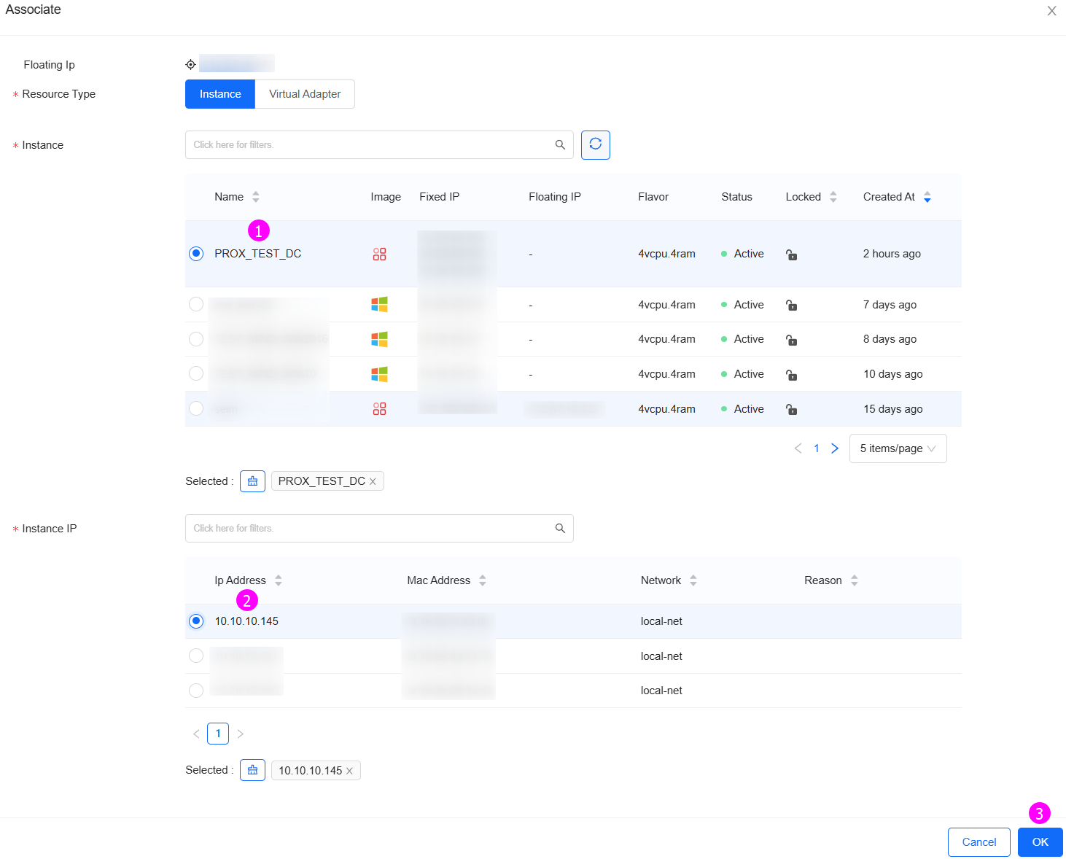The width and height of the screenshot is (1066, 859).
Task: Select the instance created 15 days ago
Action: click(196, 408)
